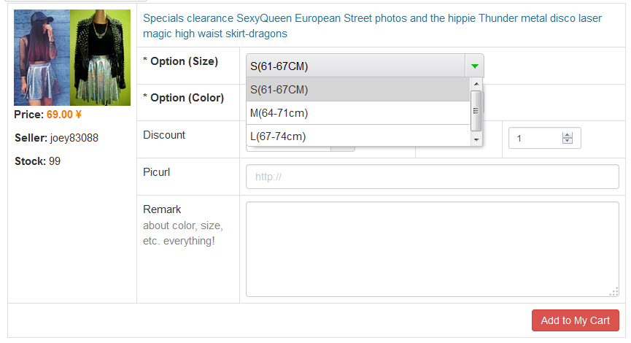Click the Picurl http:// input field
This screenshot has height=343, width=631.
pyautogui.click(x=432, y=177)
